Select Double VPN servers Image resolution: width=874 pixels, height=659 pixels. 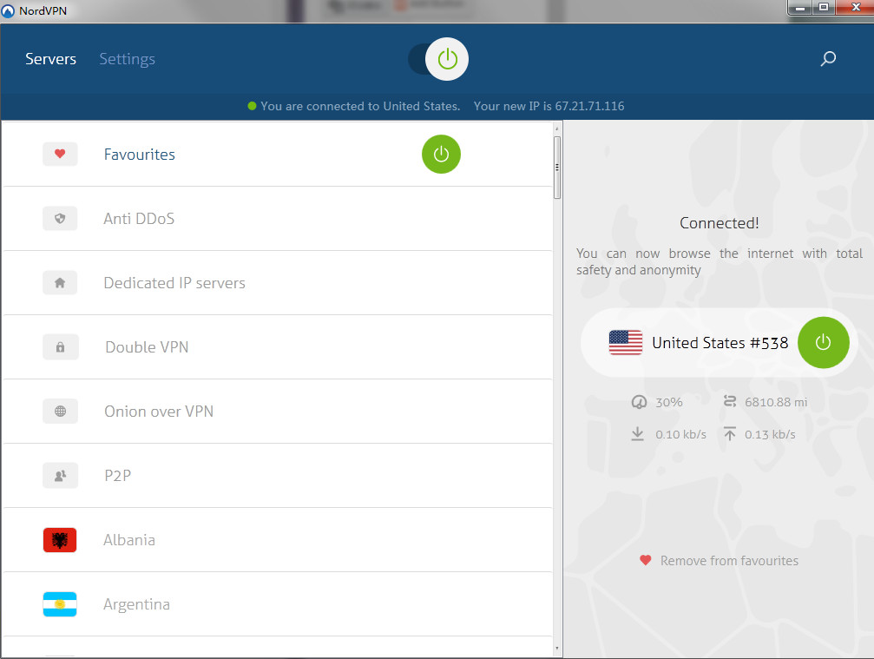point(277,346)
